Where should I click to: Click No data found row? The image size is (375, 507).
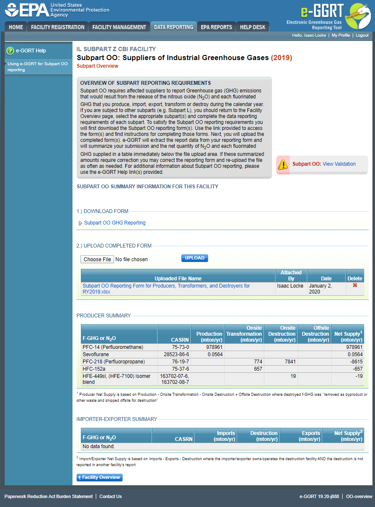point(223,447)
